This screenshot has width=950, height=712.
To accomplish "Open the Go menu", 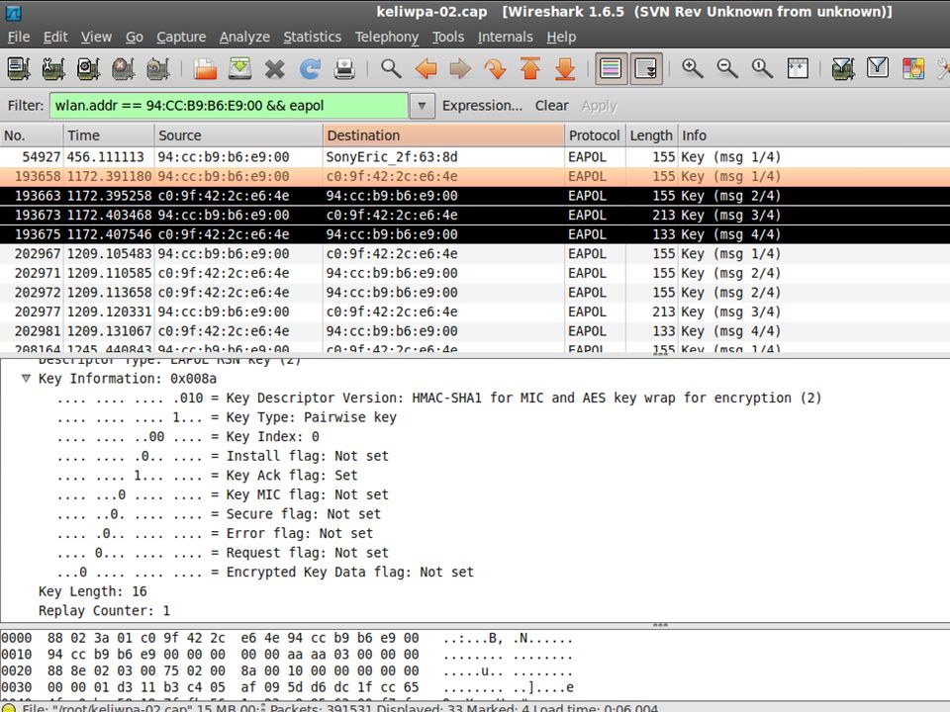I will pyautogui.click(x=135, y=37).
